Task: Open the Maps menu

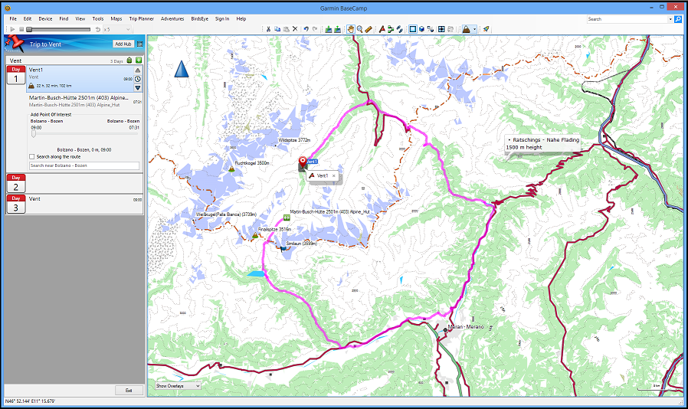Action: coord(116,19)
